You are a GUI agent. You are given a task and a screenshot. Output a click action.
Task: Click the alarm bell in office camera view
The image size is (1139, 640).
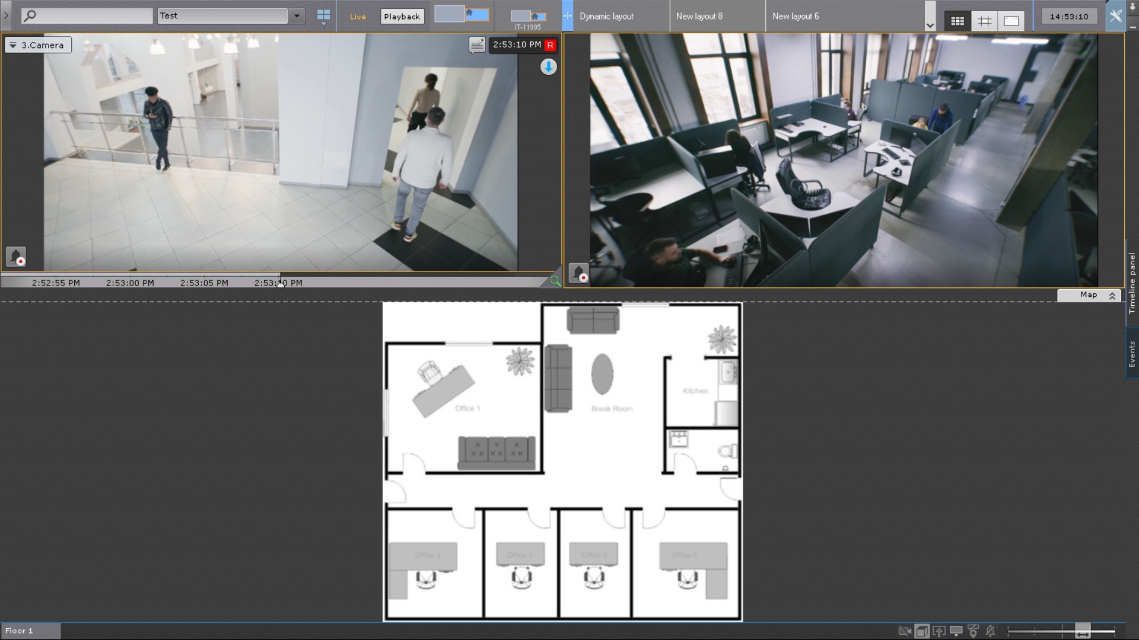pyautogui.click(x=578, y=273)
